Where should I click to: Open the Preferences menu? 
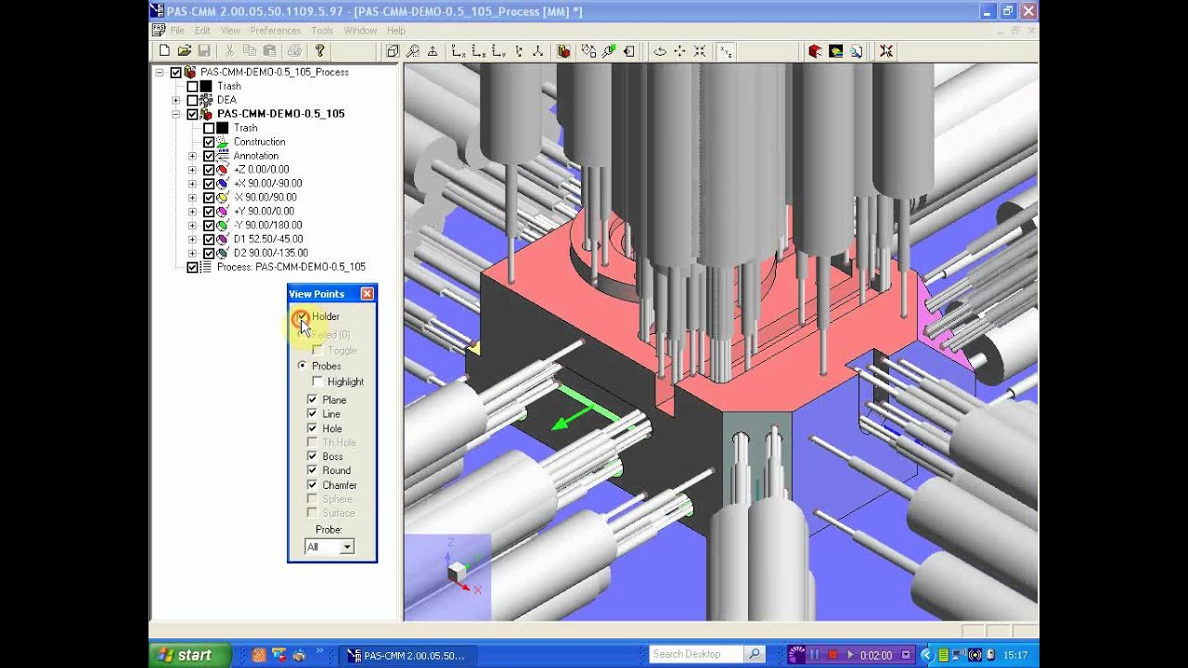pyautogui.click(x=276, y=31)
